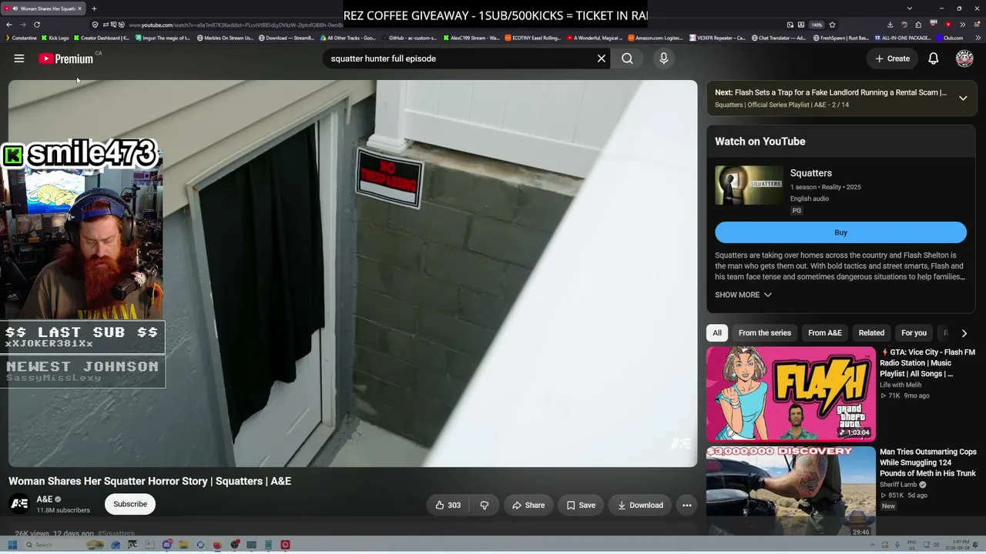
Task: Subscribe to the A&E channel
Action: click(130, 504)
